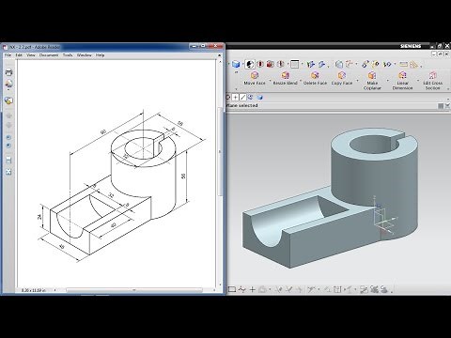The image size is (451, 338).
Task: Open the File menu in Adobe Reader
Action: [8, 55]
